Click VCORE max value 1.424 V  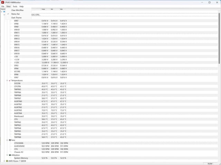coord(64,72)
